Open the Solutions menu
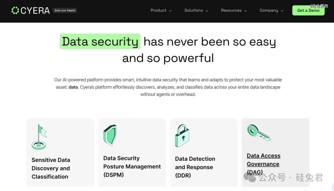 pyautogui.click(x=194, y=11)
